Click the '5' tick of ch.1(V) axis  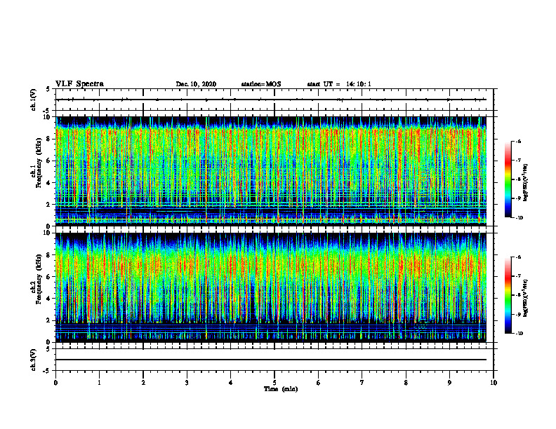[48, 90]
